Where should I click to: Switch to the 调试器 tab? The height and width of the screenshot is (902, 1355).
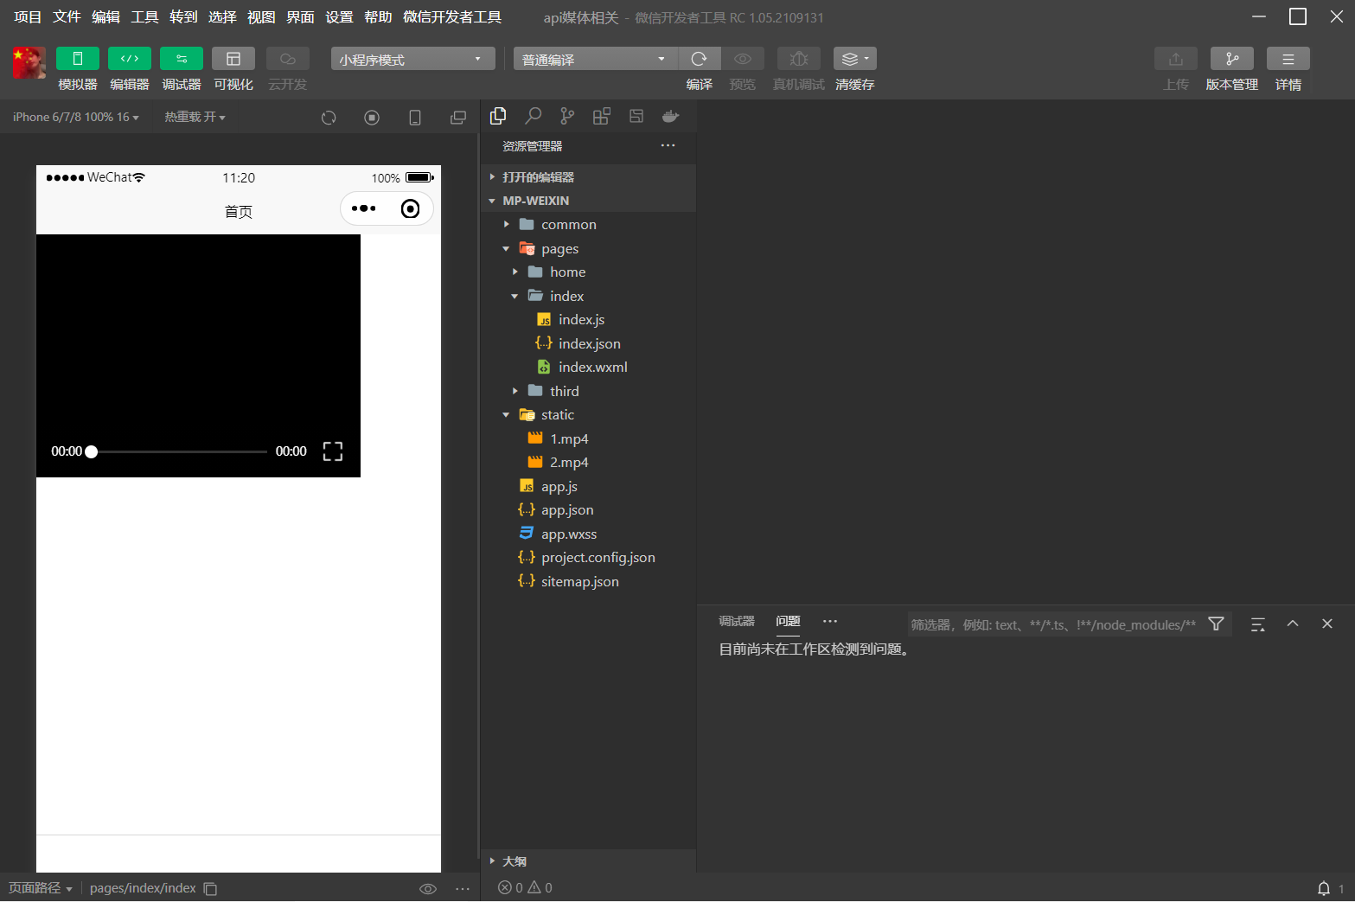[737, 621]
